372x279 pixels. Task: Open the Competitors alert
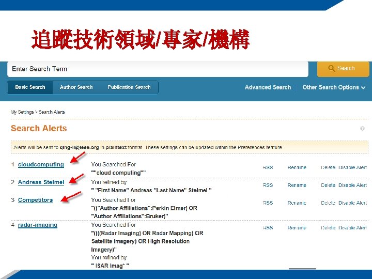point(35,200)
